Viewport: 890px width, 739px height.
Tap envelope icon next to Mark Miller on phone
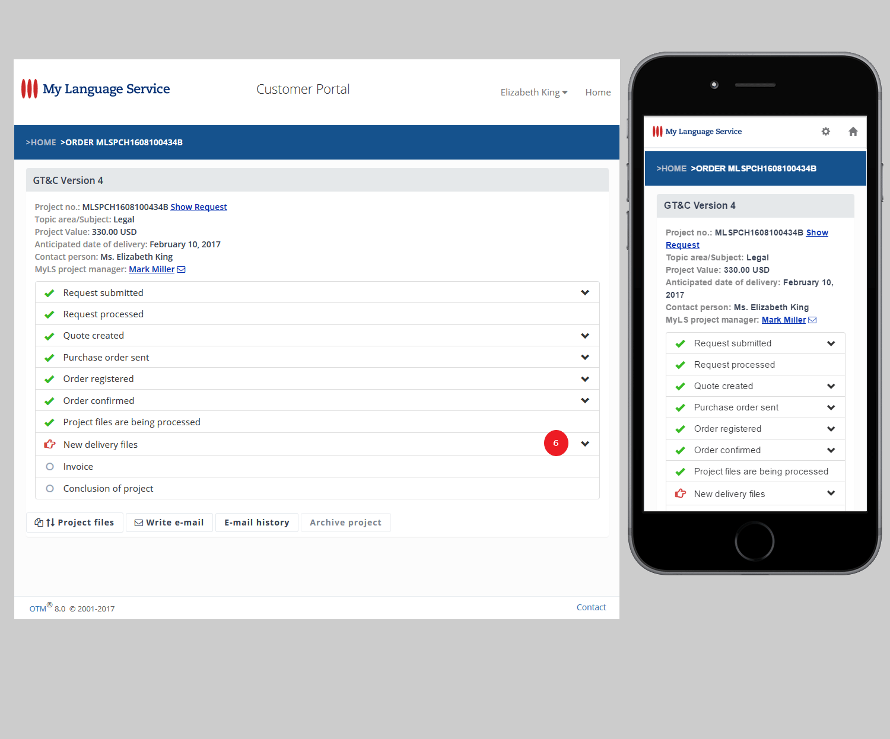[x=812, y=320]
